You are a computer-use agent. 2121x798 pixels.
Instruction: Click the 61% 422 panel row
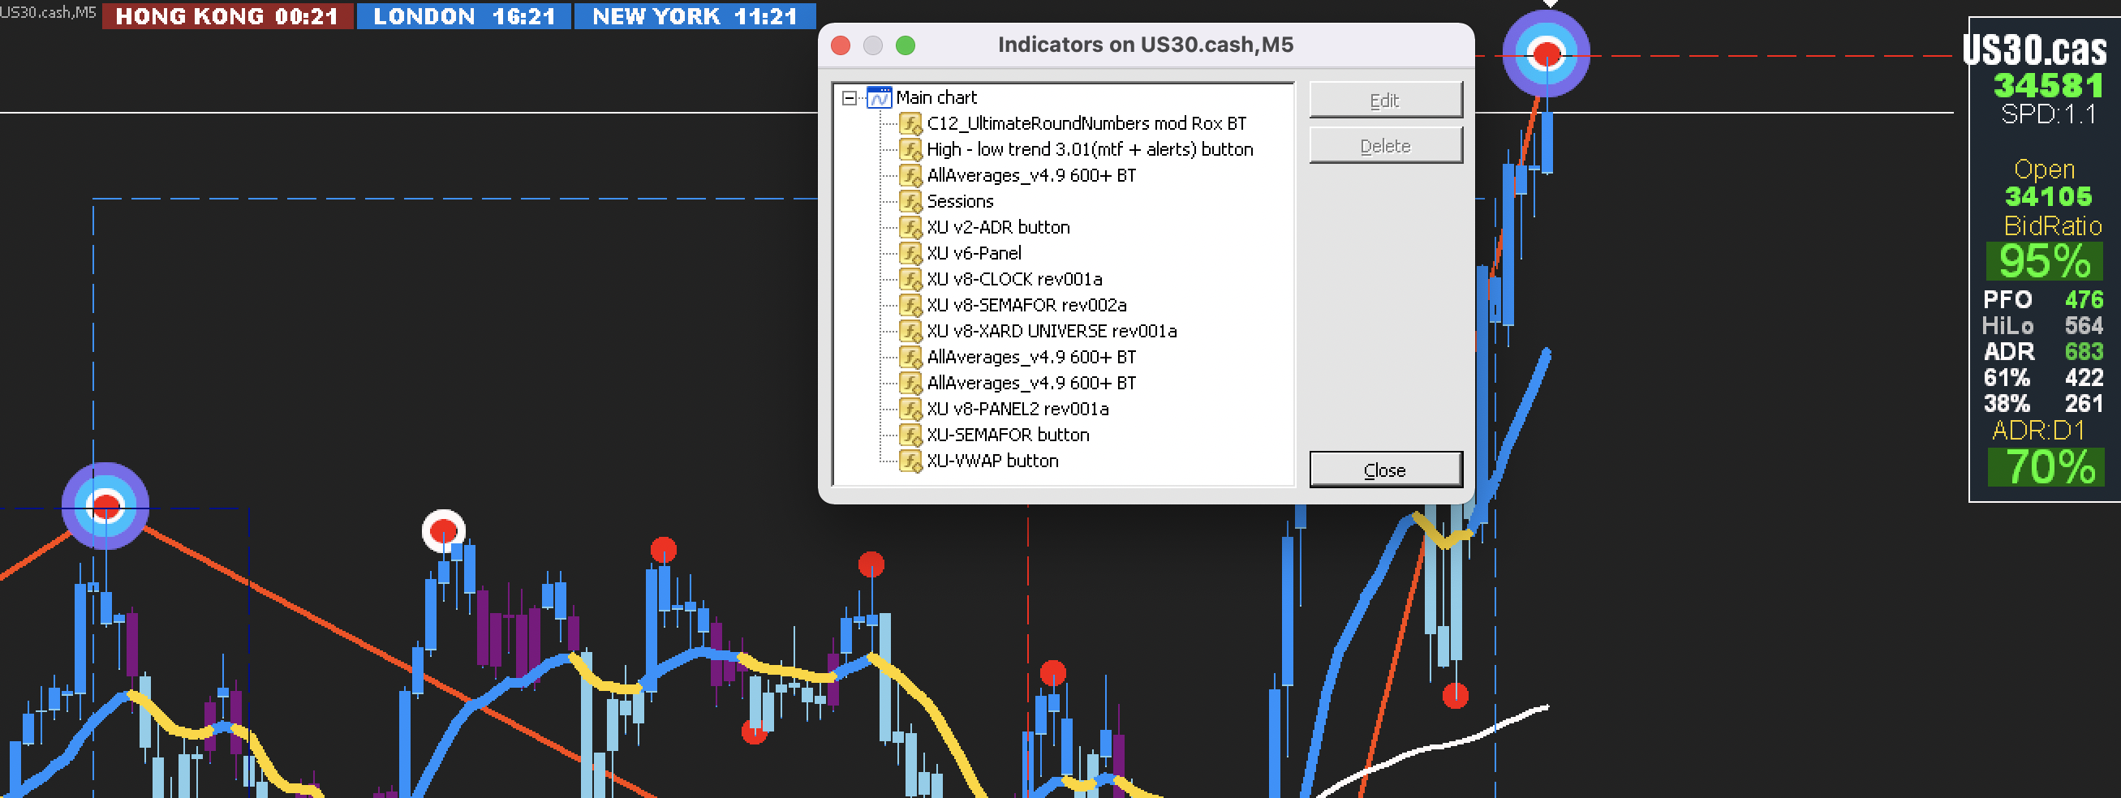point(2043,378)
